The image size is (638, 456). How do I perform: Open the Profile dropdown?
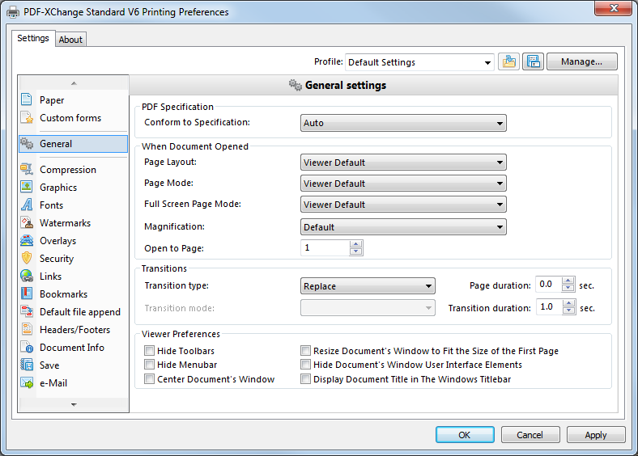419,62
